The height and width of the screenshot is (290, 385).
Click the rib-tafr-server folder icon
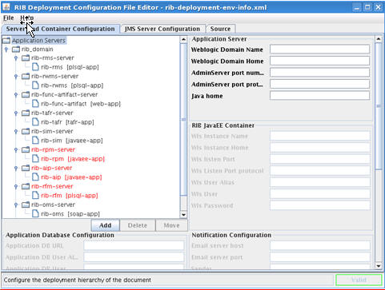[26, 113]
